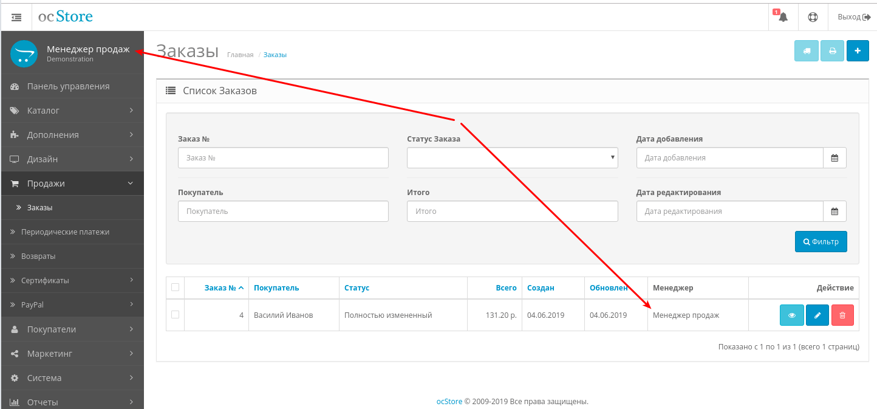Screen dimensions: 877x409
Task: Click the share icon beside Маркетинг
Action: click(15, 354)
